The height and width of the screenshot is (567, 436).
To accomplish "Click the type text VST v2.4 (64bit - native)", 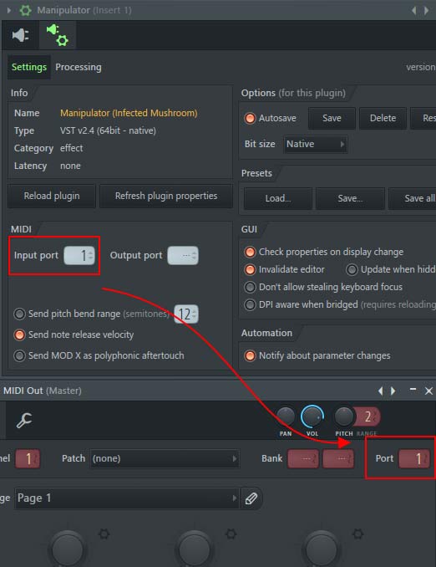I will (108, 130).
